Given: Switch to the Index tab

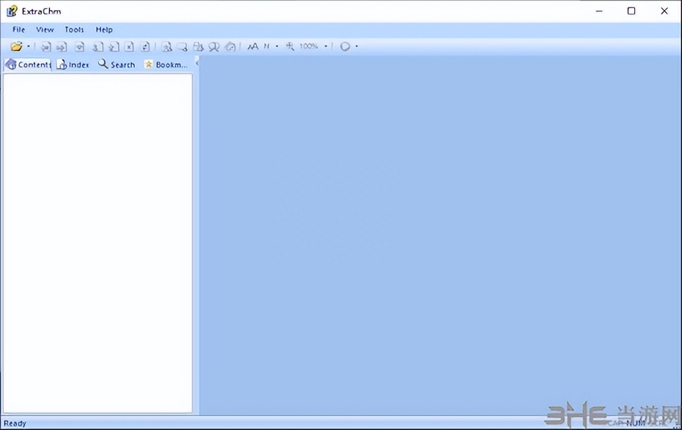Looking at the screenshot, I should 73,65.
